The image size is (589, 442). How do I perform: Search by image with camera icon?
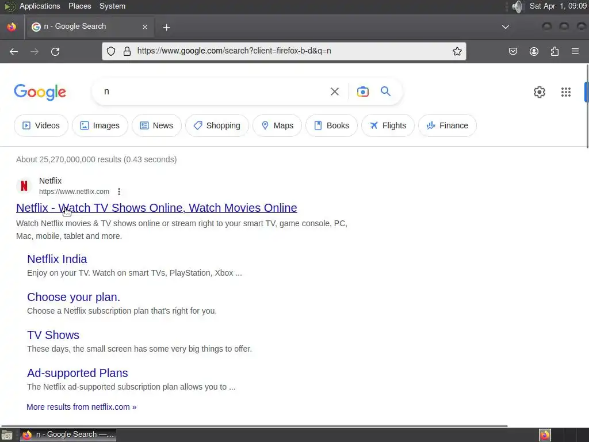[x=363, y=92]
